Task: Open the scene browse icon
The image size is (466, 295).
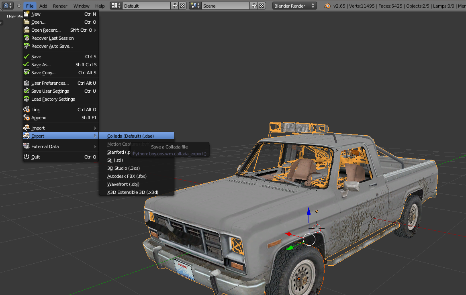Action: 195,6
